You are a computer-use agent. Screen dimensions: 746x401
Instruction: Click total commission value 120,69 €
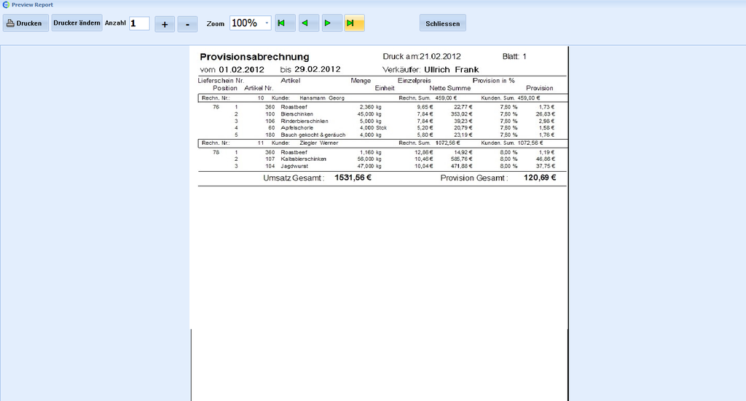coord(540,178)
